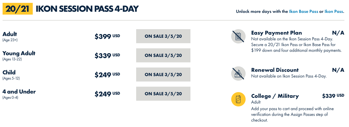Click the 4 and Under ON SALE button
The height and width of the screenshot is (127, 349).
163,94
